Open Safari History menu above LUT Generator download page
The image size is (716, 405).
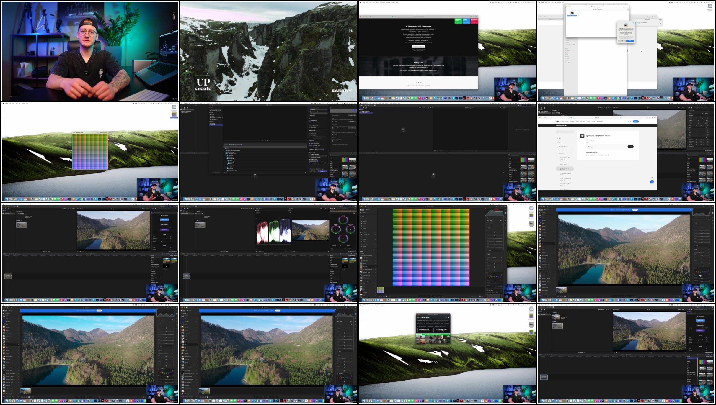coord(378,2)
